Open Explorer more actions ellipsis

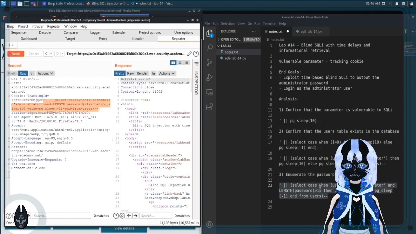tap(254, 32)
